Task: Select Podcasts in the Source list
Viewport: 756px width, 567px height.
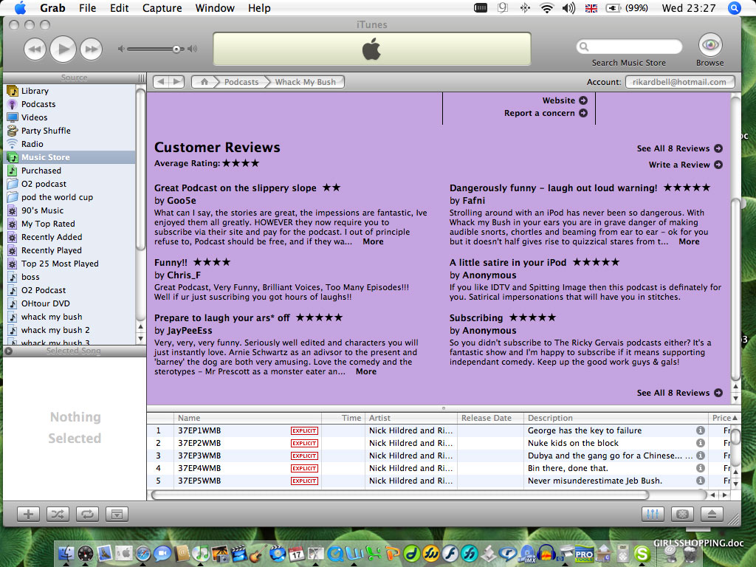Action: [38, 104]
